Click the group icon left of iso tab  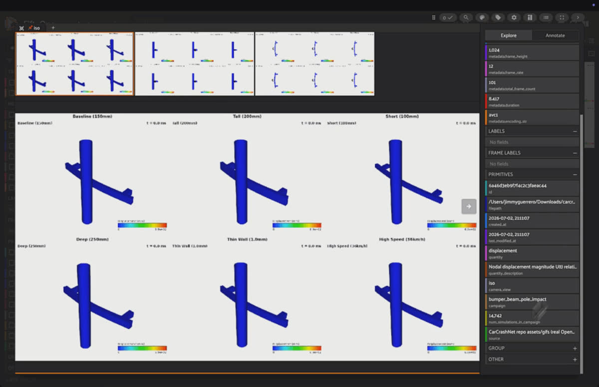(21, 28)
